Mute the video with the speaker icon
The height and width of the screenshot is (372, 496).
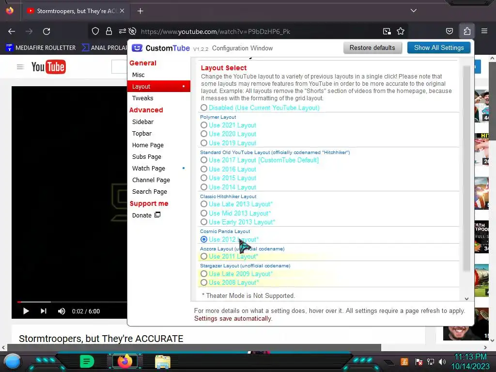(62, 311)
